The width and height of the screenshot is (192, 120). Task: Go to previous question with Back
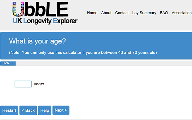pos(28,110)
